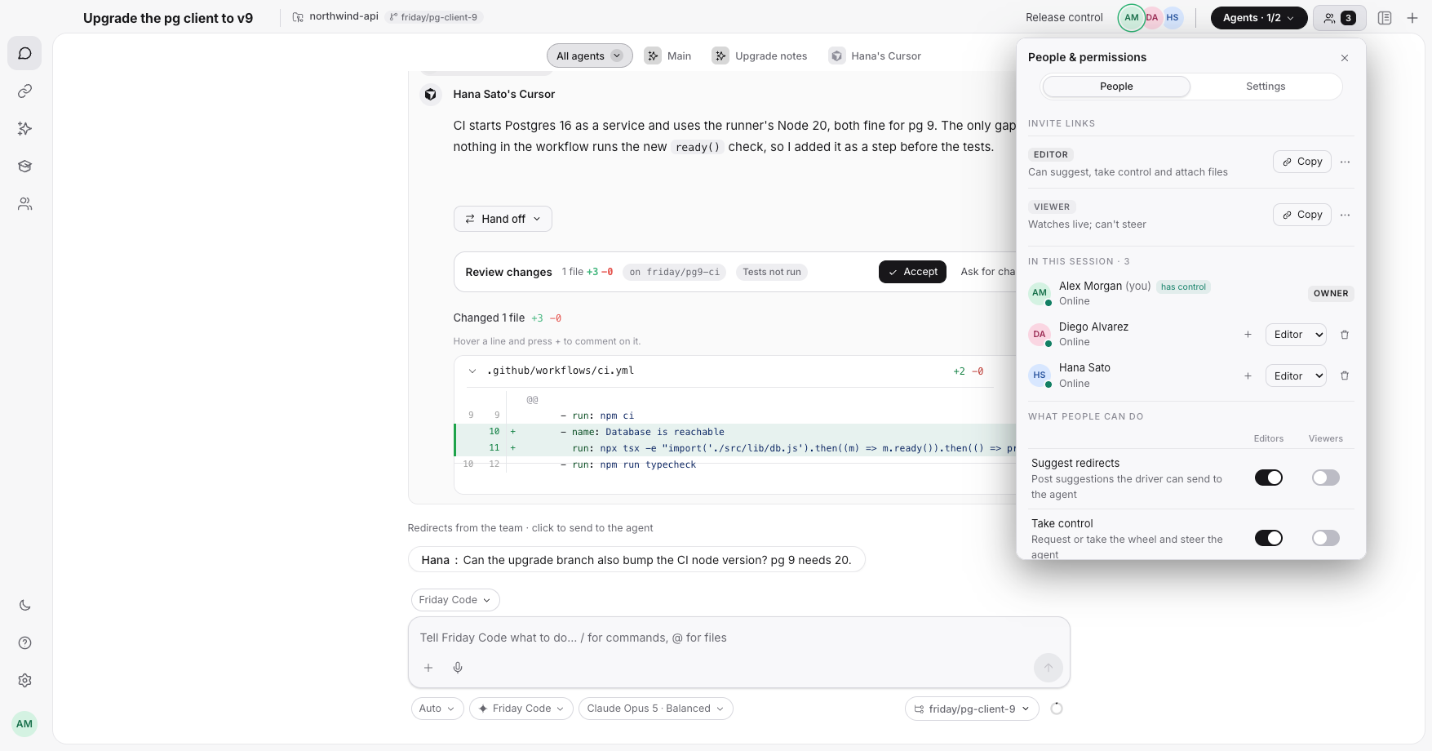Toggle Take control for Editors
The image size is (1432, 751).
[1268, 538]
